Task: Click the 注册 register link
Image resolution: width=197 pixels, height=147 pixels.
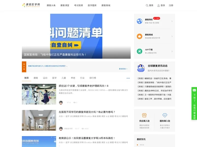Action: click(171, 5)
